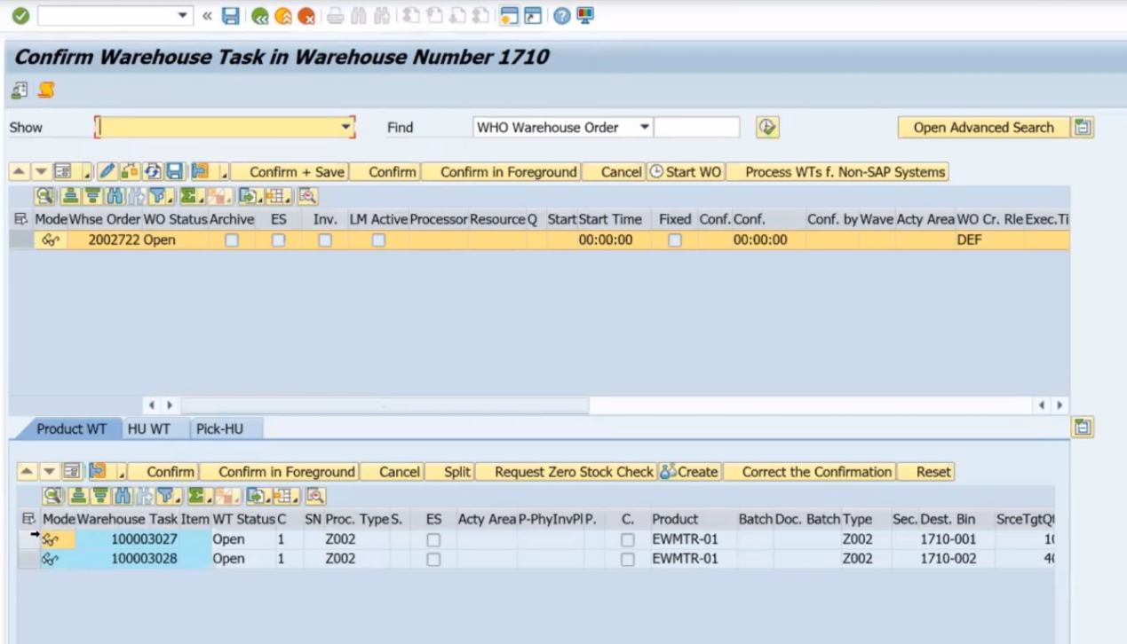Click the green checkmark Enter icon
Viewport: 1127px width, 644px height.
click(x=20, y=16)
